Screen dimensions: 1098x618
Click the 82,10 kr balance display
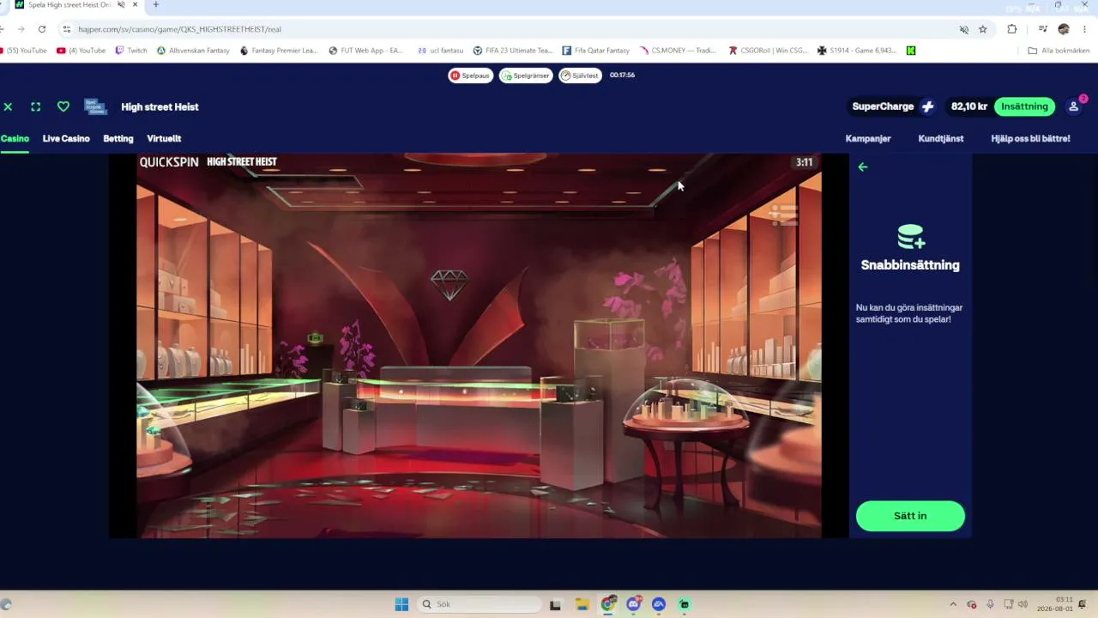(x=969, y=106)
